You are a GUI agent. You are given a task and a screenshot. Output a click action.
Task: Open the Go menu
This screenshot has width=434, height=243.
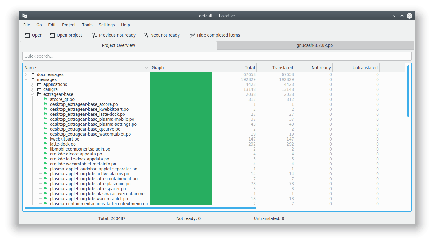39,25
